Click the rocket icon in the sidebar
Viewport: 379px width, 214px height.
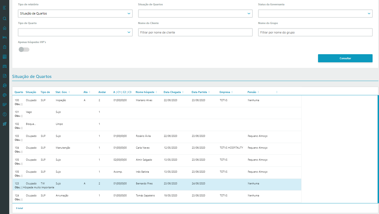(4, 124)
